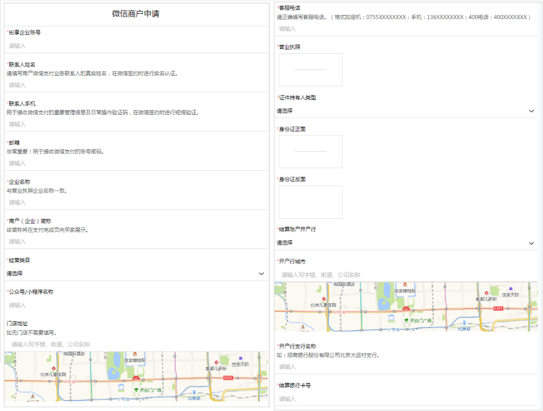The width and height of the screenshot is (543, 411).
Task: Click the 身份证正面 label
Action: [292, 129]
